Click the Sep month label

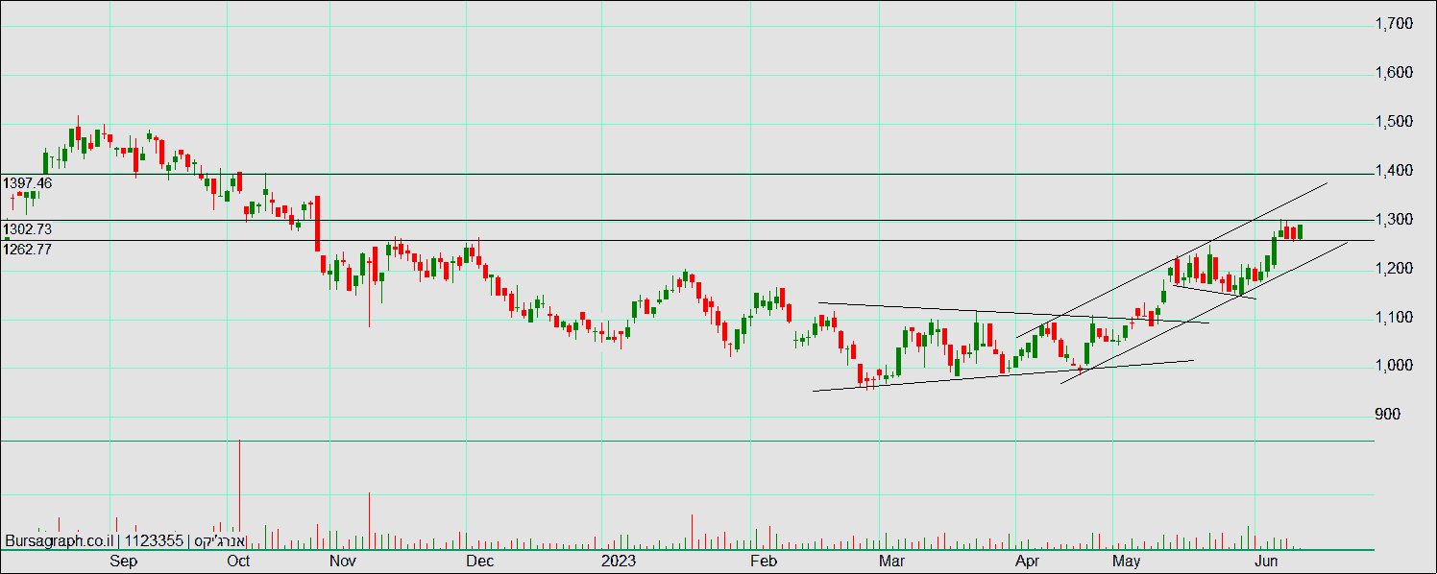[124, 561]
